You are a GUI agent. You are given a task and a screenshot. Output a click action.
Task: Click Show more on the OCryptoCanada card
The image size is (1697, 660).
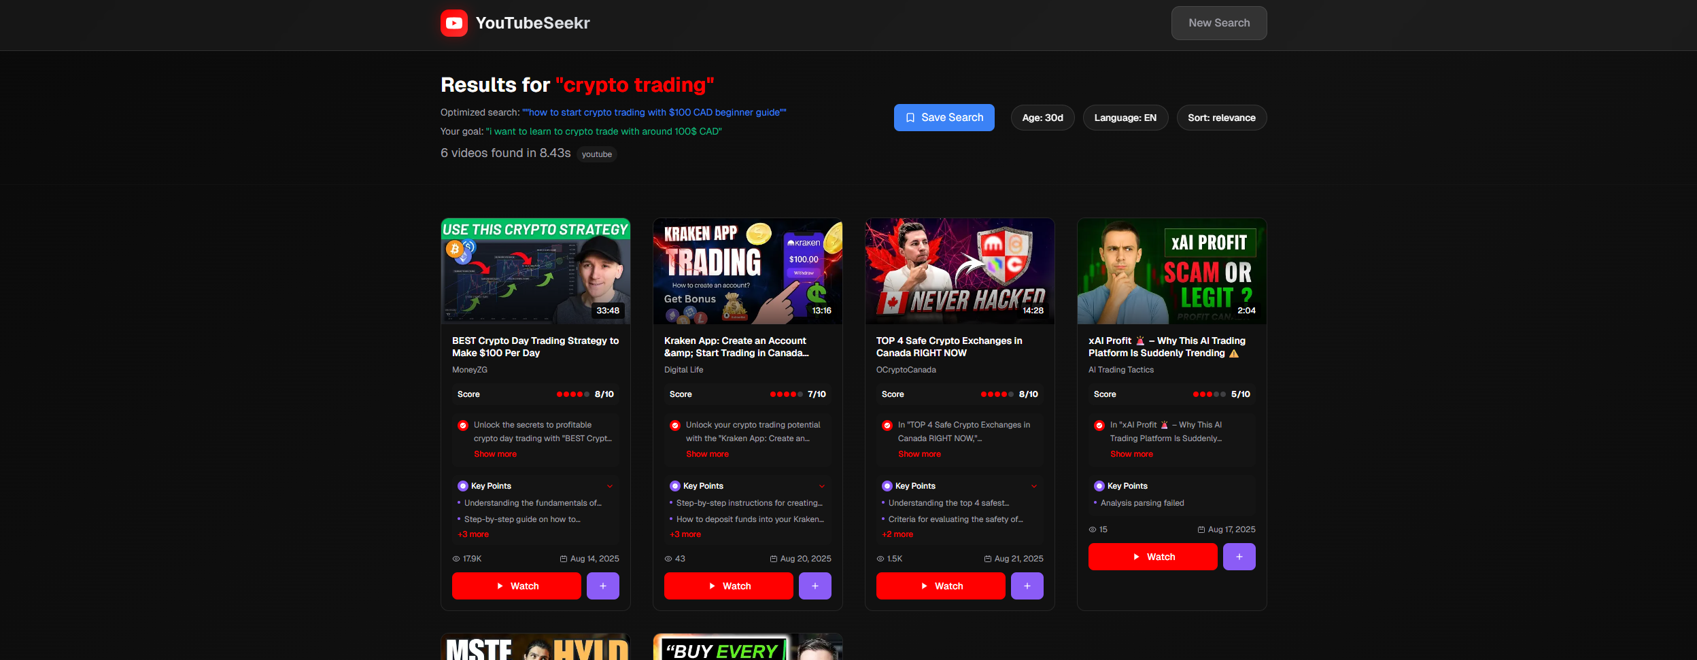pos(919,454)
